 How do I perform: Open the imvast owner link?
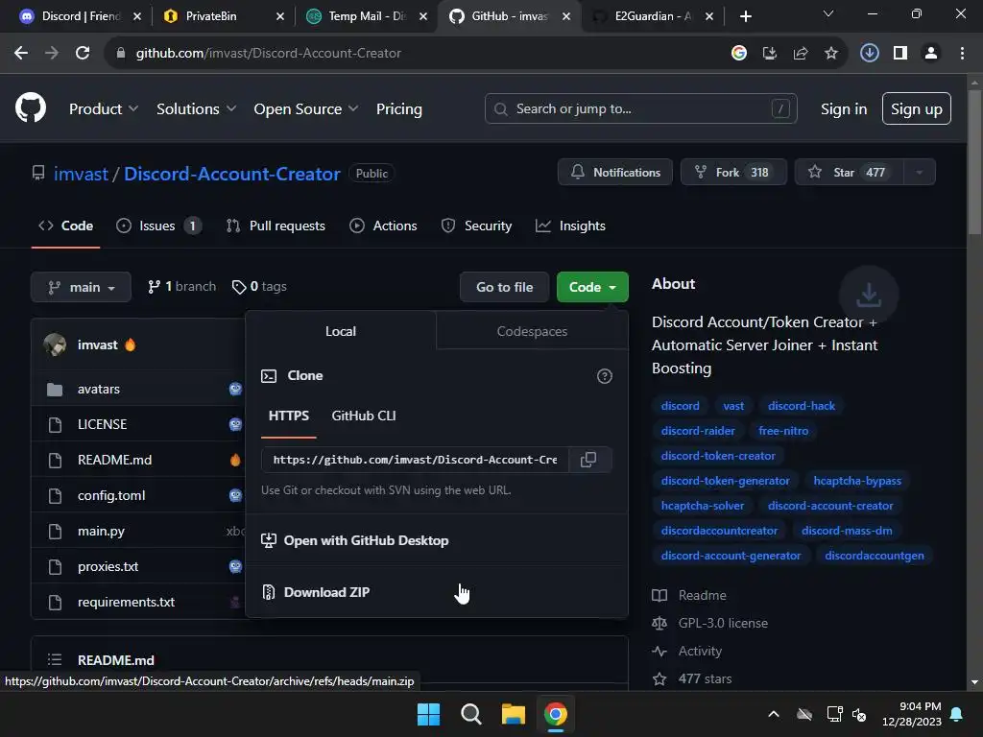coord(81,174)
